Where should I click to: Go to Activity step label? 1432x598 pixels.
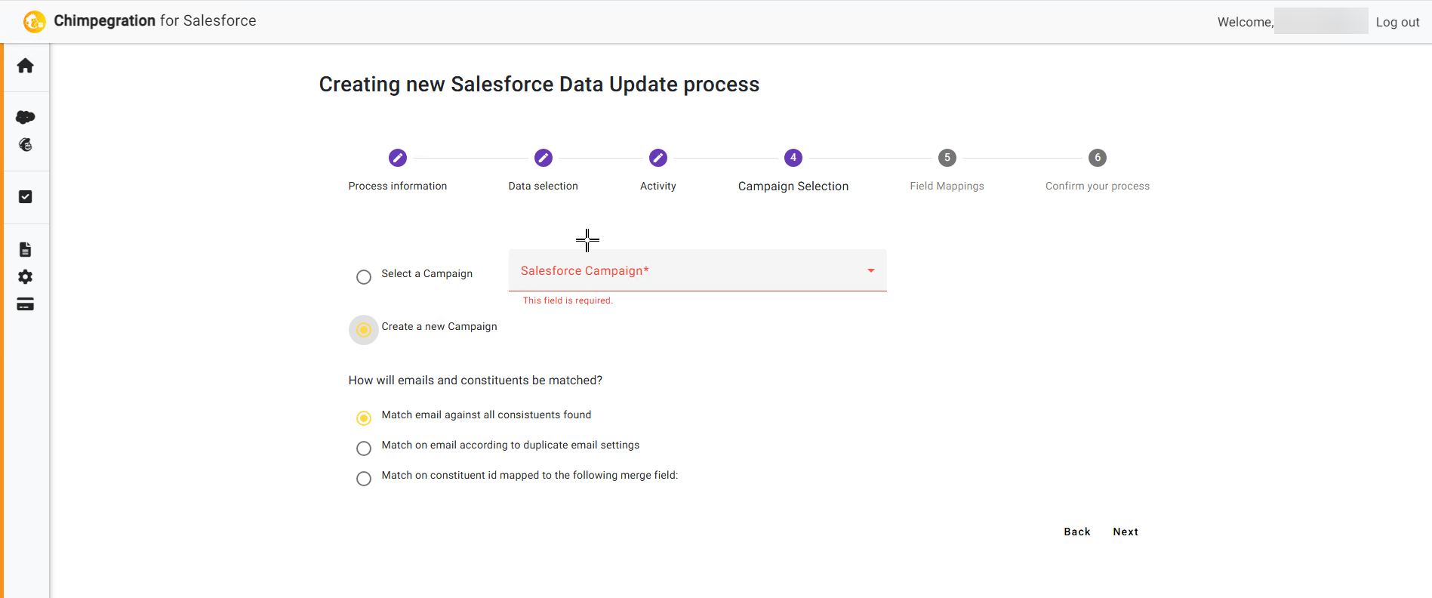[658, 186]
